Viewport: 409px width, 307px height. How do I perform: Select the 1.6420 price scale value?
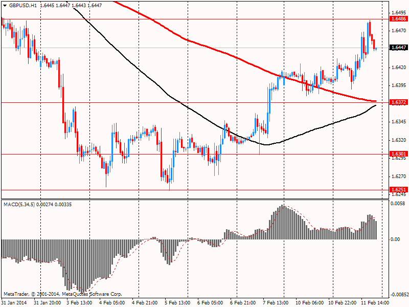(399, 68)
